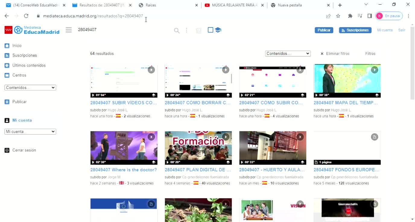Click '64 resultados' count text

[x=102, y=54]
